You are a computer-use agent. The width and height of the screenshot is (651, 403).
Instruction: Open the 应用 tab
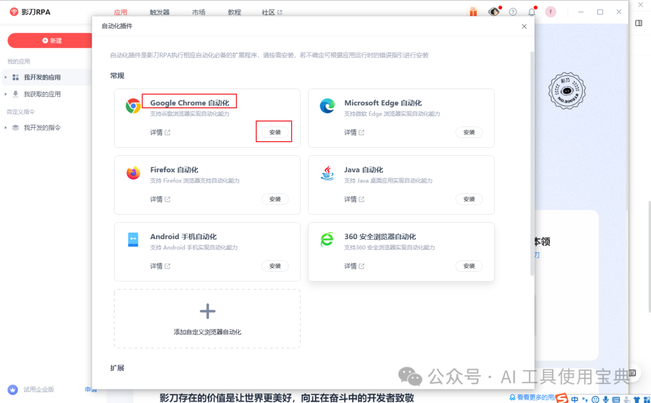(121, 12)
